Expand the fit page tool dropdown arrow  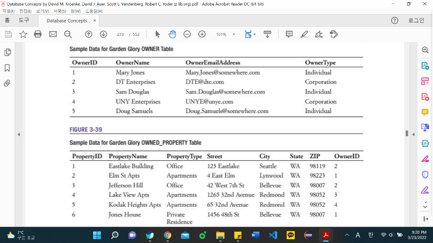point(255,35)
